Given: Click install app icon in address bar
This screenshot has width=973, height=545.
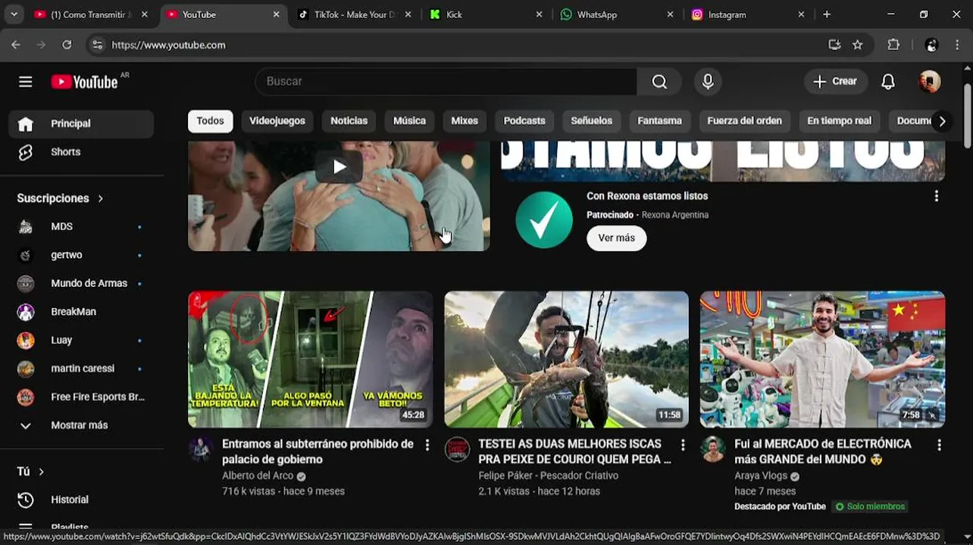Looking at the screenshot, I should [834, 45].
